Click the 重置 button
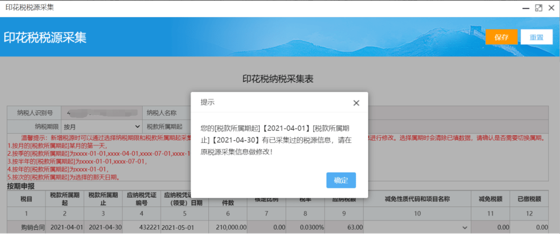 tap(537, 37)
